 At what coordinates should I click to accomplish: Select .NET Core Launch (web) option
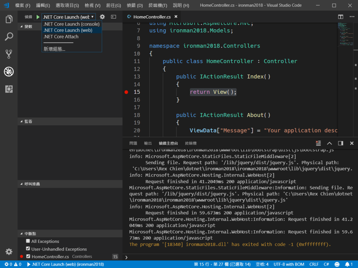(72, 30)
